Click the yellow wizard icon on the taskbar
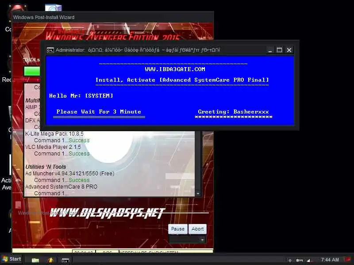The width and height of the screenshot is (354, 265). (50, 260)
